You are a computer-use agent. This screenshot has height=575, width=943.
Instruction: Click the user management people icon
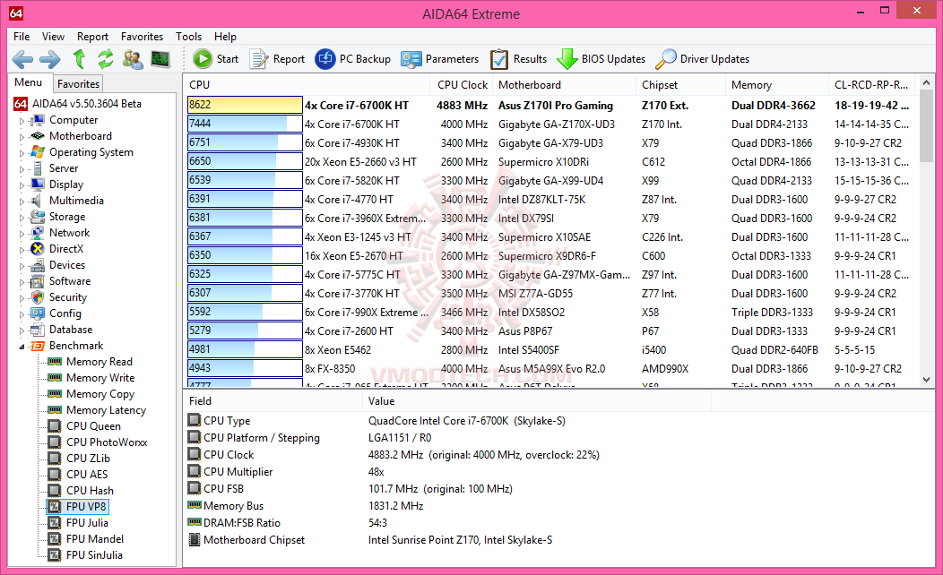(x=133, y=59)
